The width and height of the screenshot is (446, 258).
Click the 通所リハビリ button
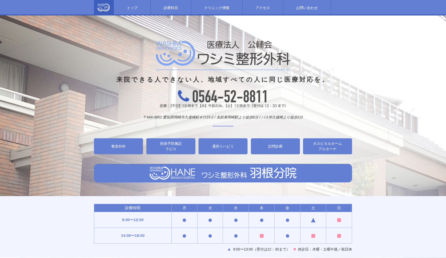coord(223,146)
